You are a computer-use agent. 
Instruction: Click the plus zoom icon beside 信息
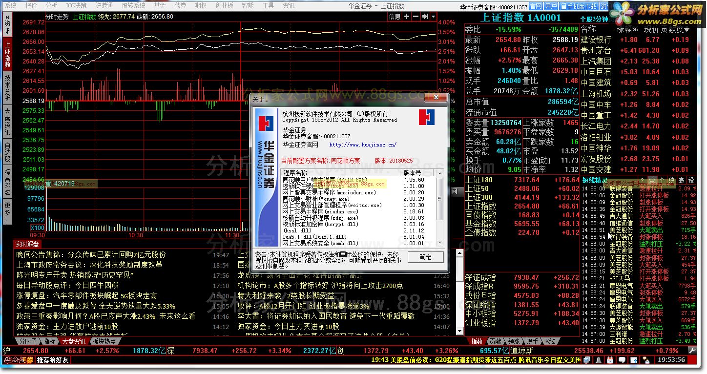[407, 17]
